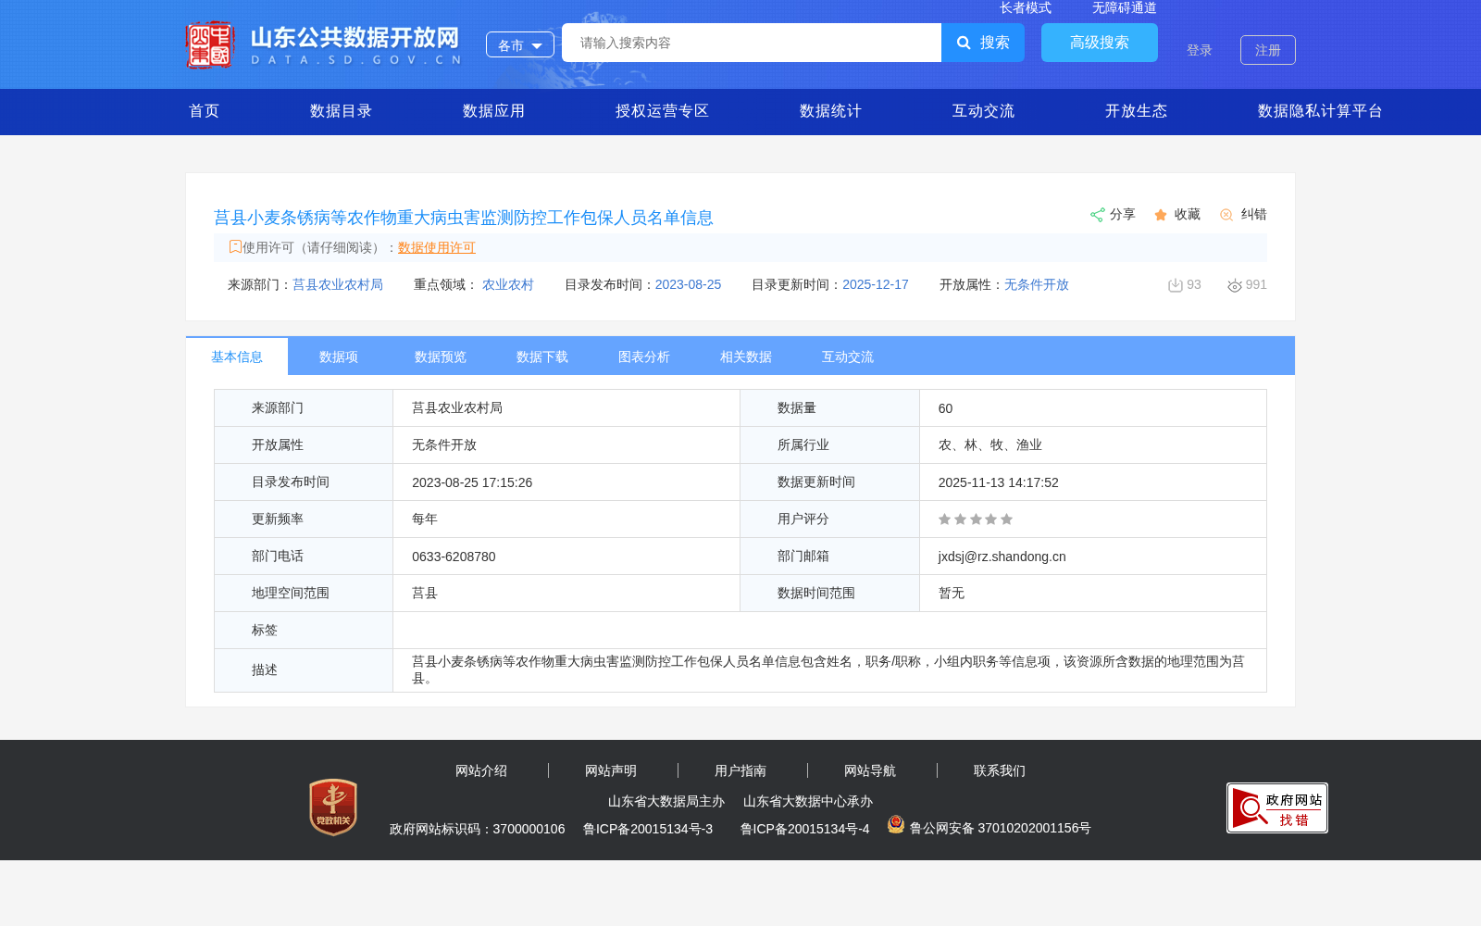The width and height of the screenshot is (1481, 926).
Task: Click the data amount value 60
Action: (946, 408)
